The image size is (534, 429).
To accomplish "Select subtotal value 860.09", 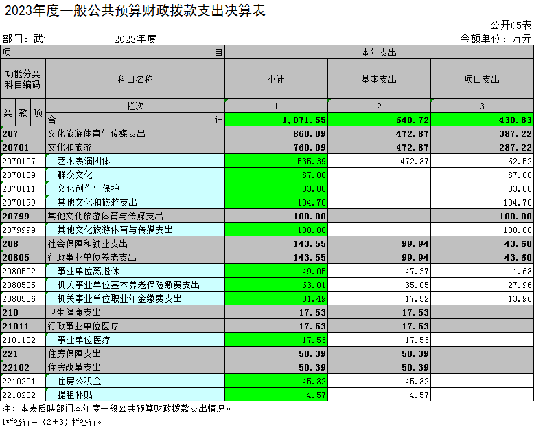I will coord(276,133).
